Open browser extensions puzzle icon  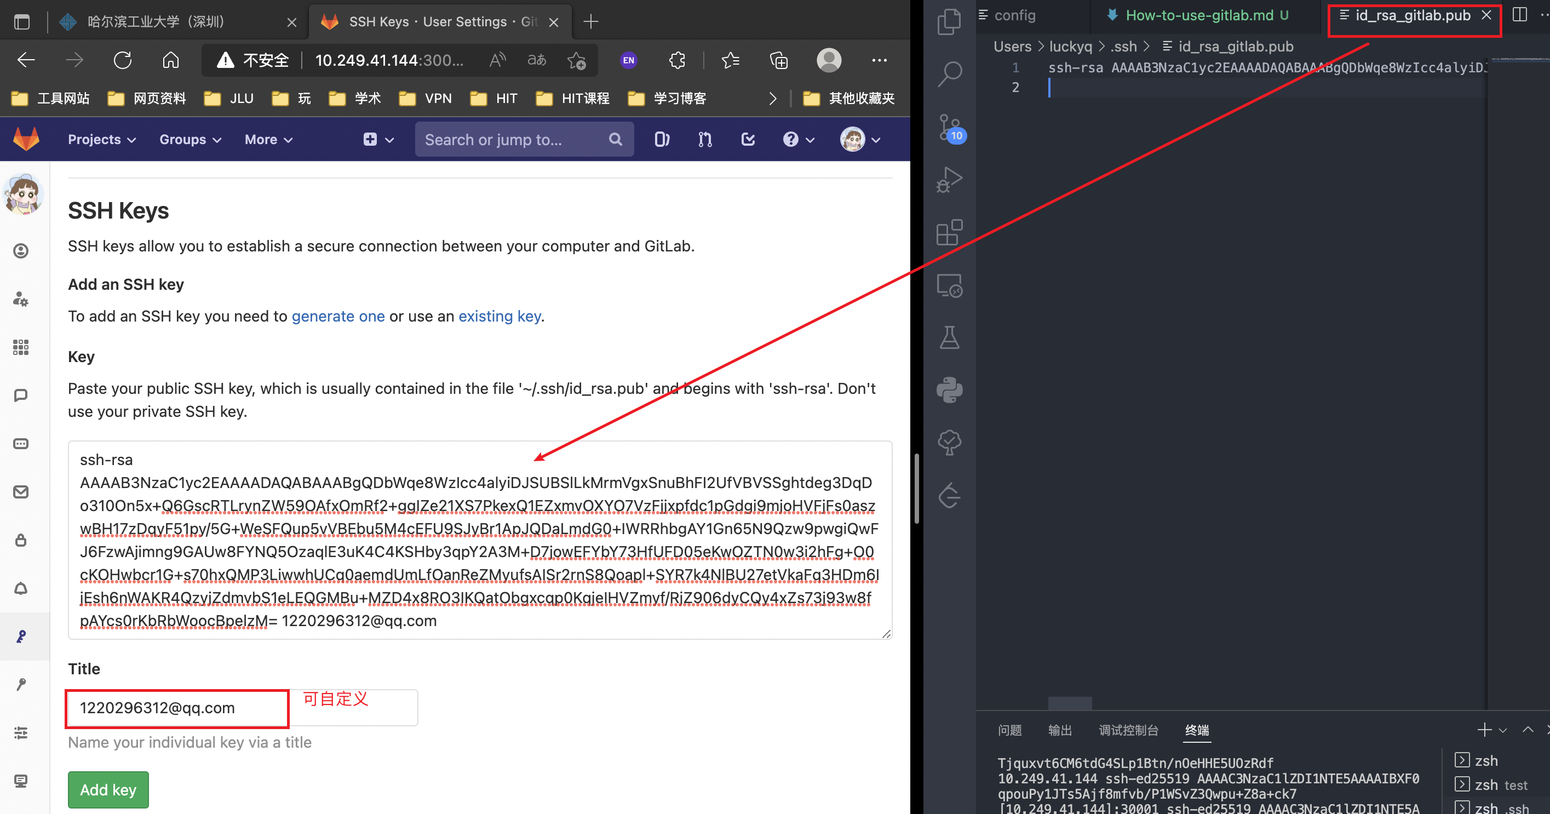tap(677, 60)
